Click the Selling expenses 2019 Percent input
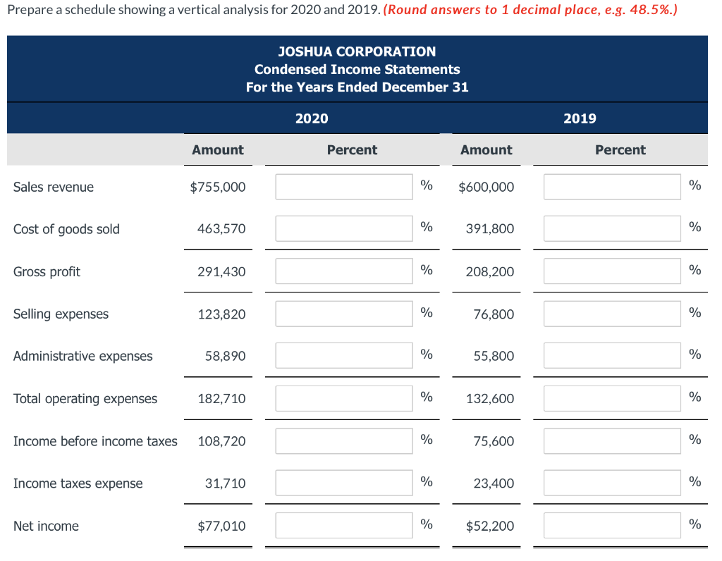The height and width of the screenshot is (561, 722). pyautogui.click(x=612, y=312)
